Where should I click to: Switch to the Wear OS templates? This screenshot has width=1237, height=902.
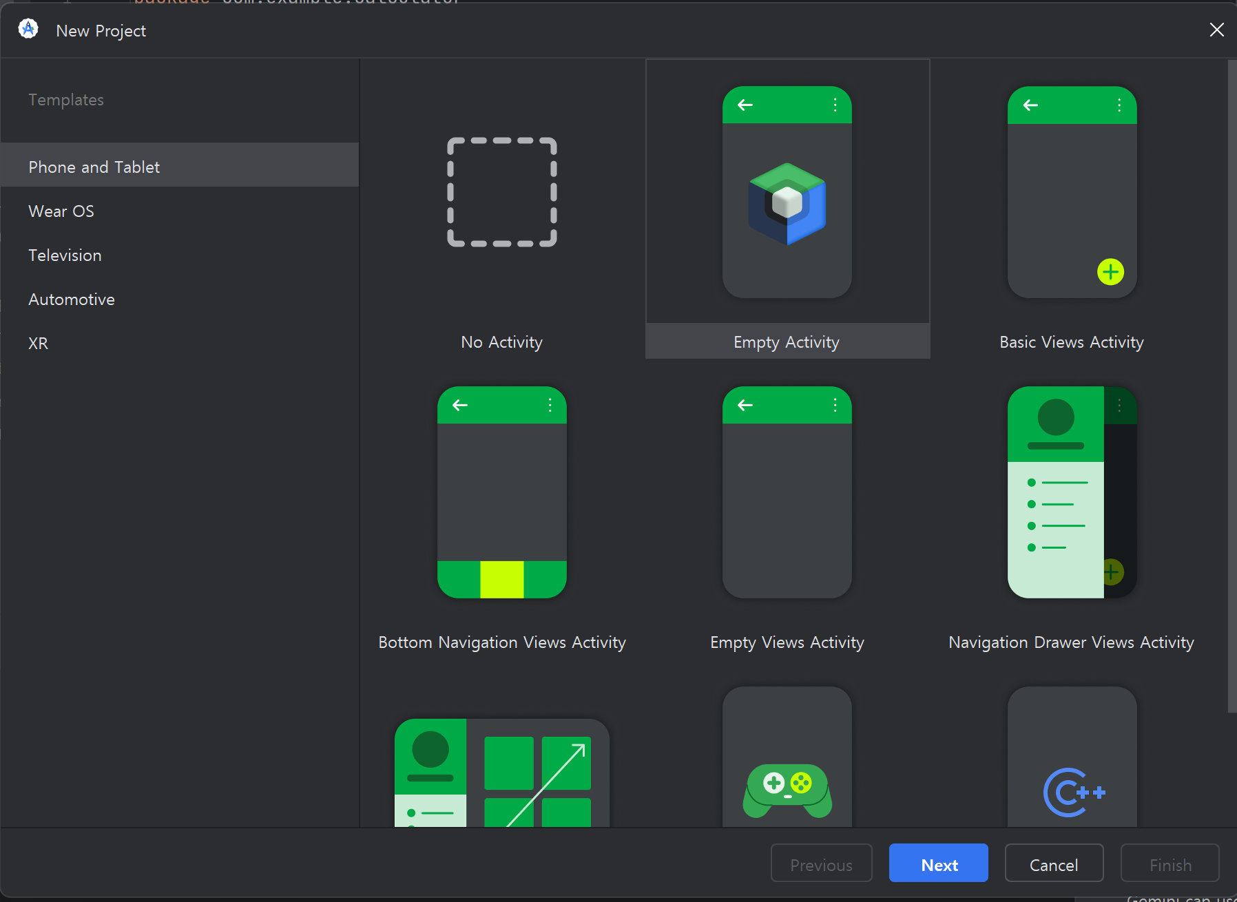[x=180, y=211]
